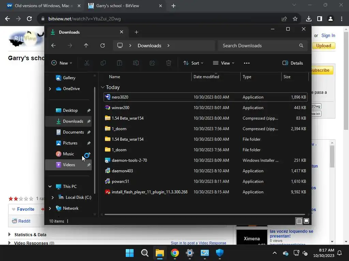The width and height of the screenshot is (349, 261).
Task: Collapse the This PC tree node
Action: coord(50,187)
